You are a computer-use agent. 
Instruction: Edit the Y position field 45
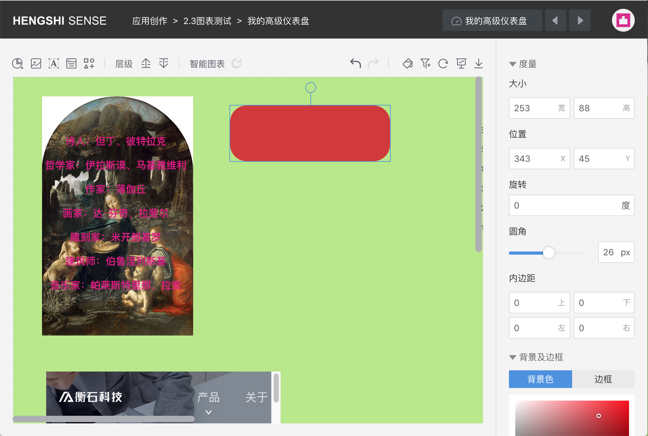pos(604,159)
